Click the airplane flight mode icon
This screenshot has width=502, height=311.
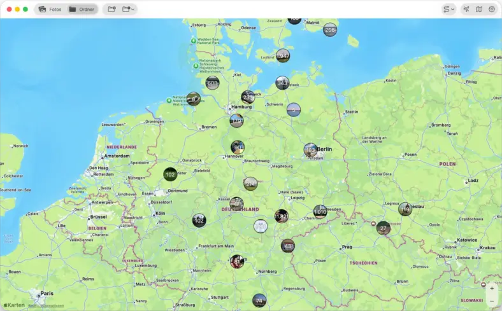(x=466, y=10)
